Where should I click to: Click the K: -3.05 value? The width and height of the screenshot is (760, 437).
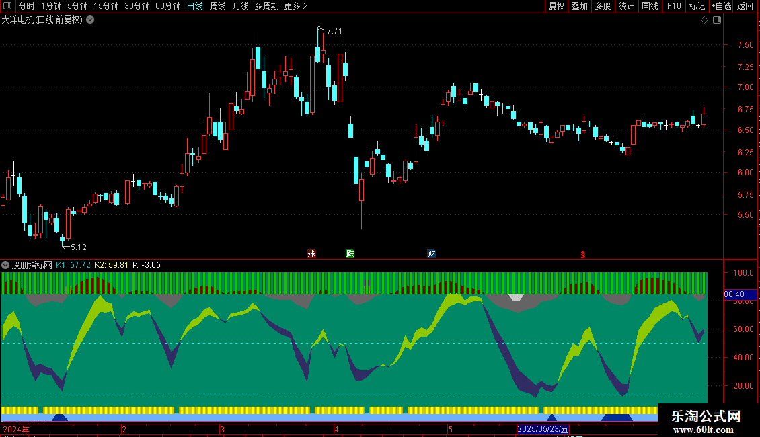click(147, 265)
